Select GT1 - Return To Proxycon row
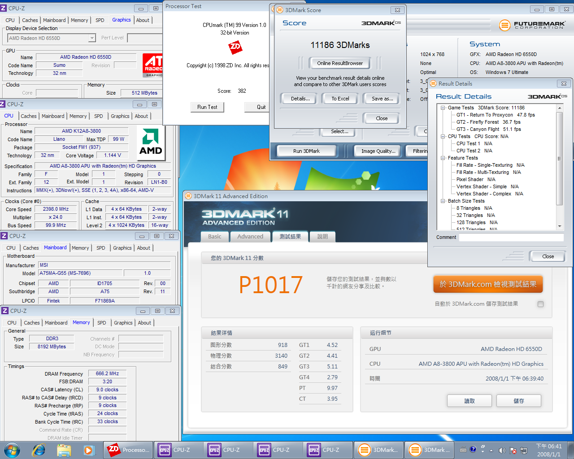The height and width of the screenshot is (459, 574). point(496,115)
